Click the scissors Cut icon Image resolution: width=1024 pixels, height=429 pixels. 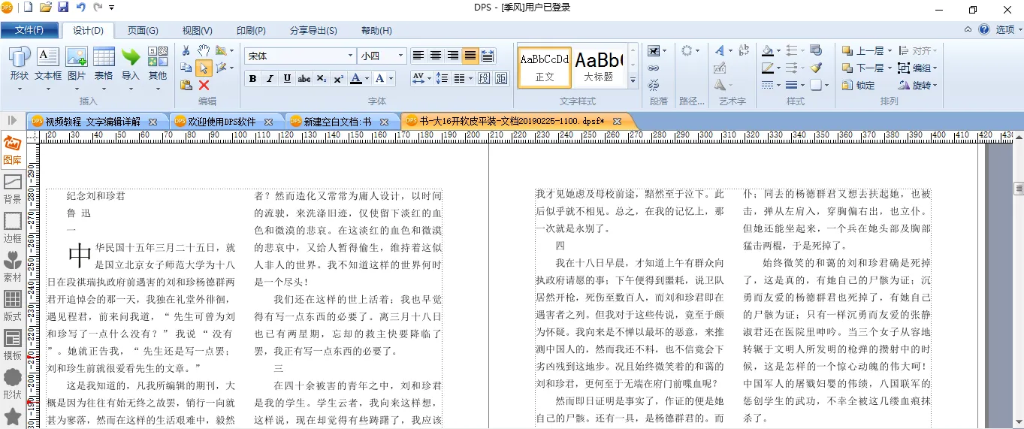(x=186, y=50)
